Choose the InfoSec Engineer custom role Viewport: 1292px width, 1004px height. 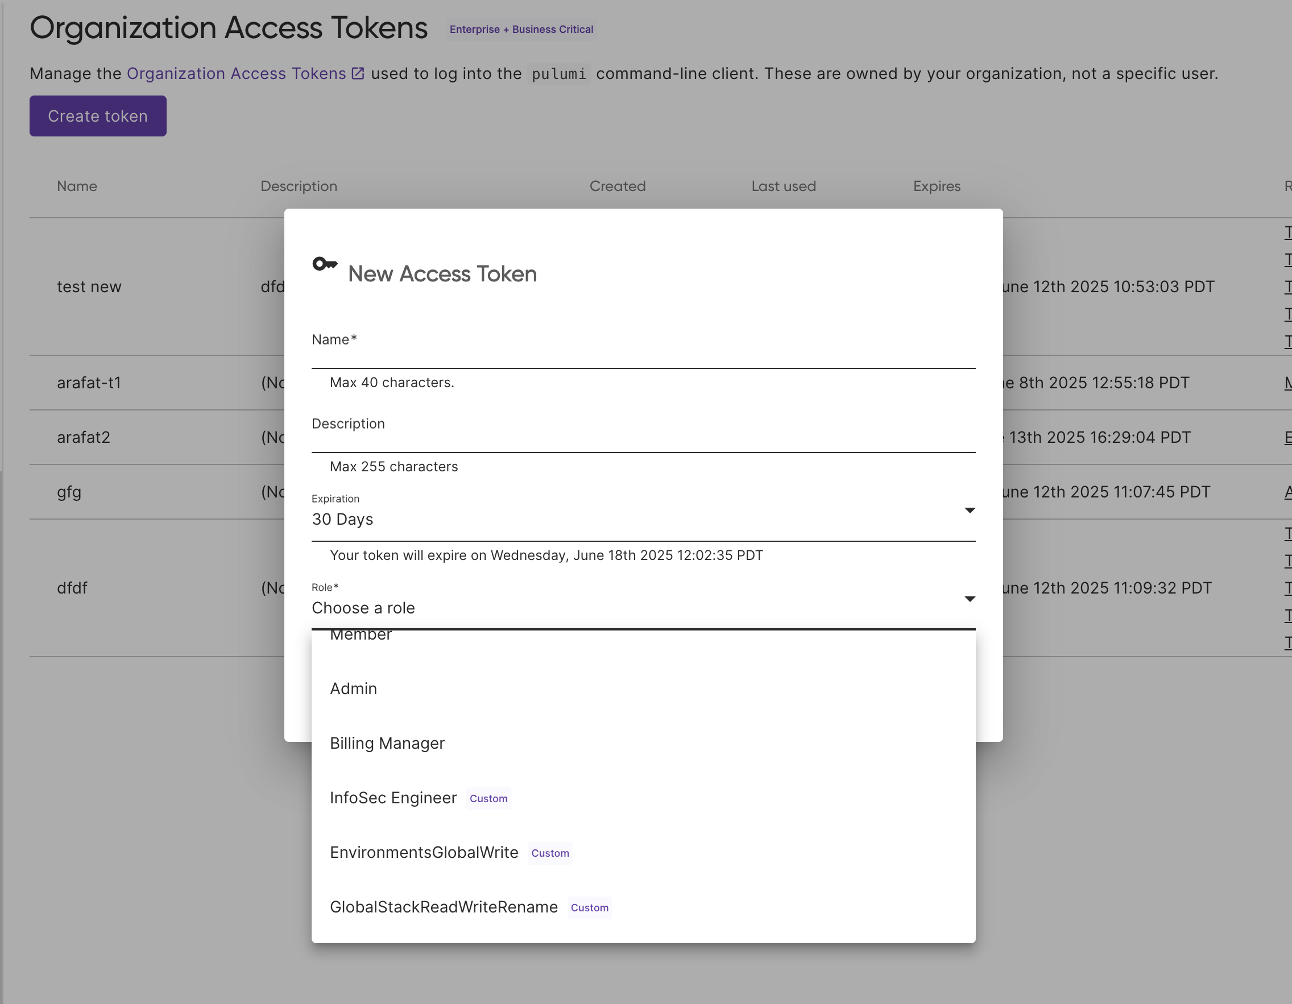coord(393,798)
